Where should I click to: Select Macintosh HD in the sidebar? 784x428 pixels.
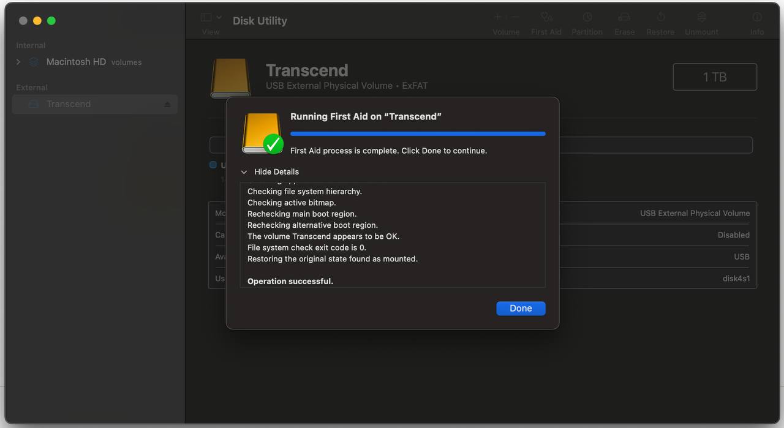(94, 62)
